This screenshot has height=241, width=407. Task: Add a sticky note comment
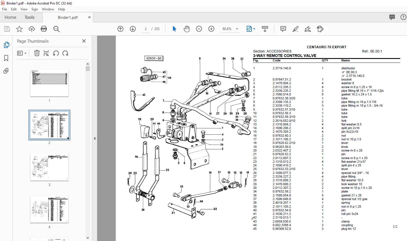click(x=283, y=29)
